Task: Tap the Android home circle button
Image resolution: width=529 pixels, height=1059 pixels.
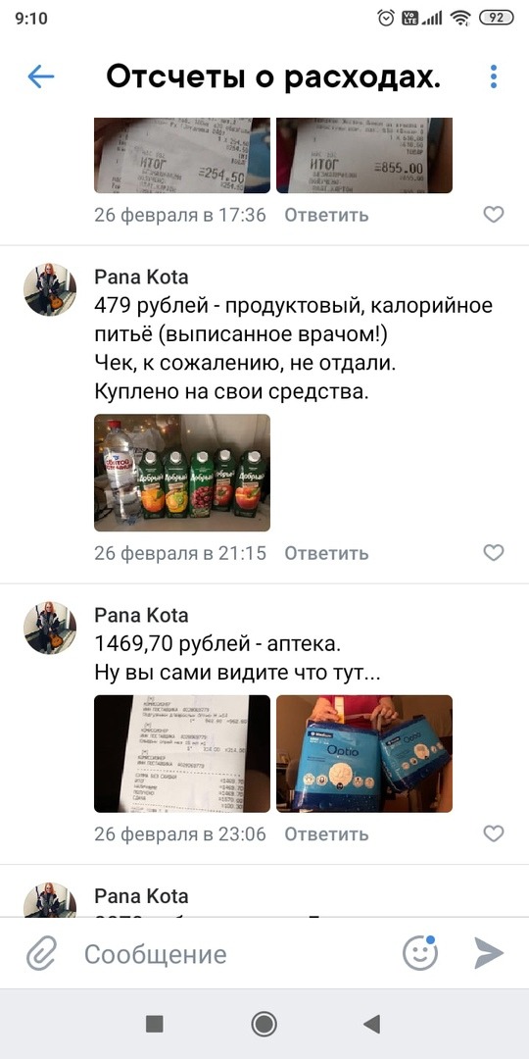Action: pos(264,1024)
